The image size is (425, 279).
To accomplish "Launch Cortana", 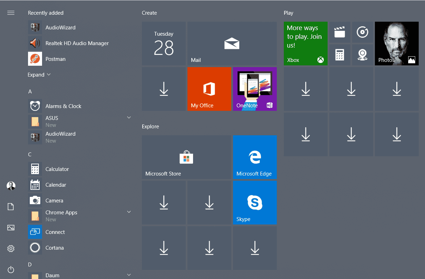I will coord(80,248).
